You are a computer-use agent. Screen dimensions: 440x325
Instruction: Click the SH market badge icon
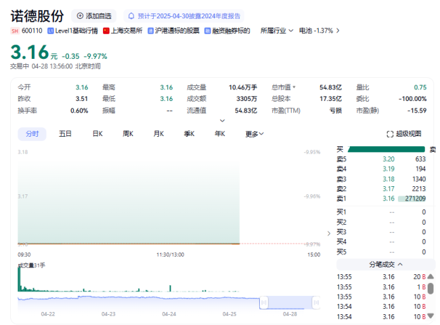coord(15,31)
